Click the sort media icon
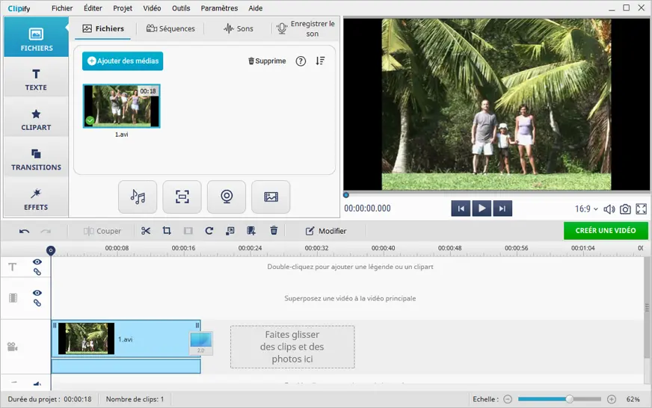The image size is (652, 408). [x=320, y=61]
